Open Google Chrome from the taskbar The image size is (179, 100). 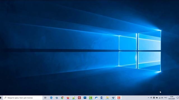pos(62,98)
